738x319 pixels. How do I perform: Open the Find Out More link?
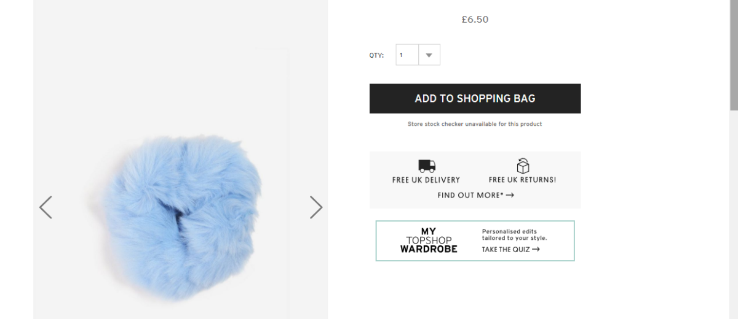point(470,195)
